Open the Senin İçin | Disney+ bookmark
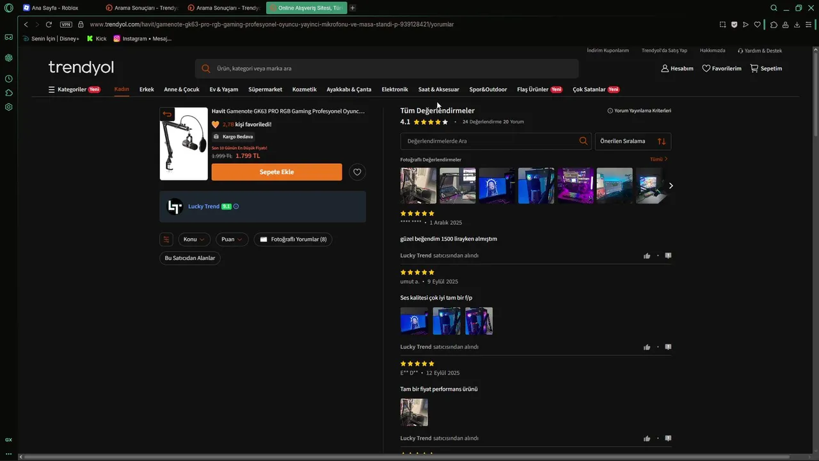This screenshot has height=461, width=819. pos(51,38)
